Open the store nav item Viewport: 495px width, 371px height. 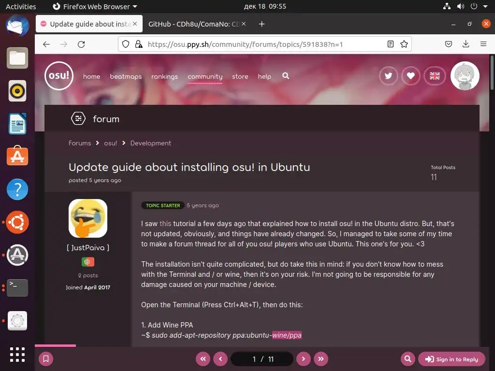pyautogui.click(x=240, y=76)
